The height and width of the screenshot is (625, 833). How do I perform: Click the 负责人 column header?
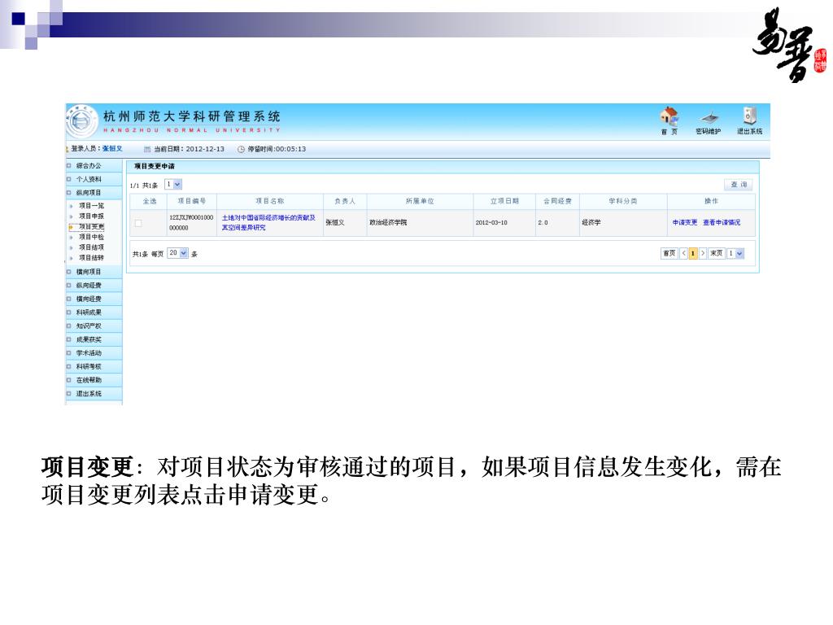[x=345, y=202]
